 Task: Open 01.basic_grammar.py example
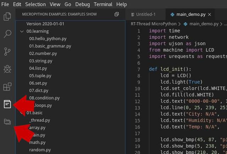click(x=50, y=46)
